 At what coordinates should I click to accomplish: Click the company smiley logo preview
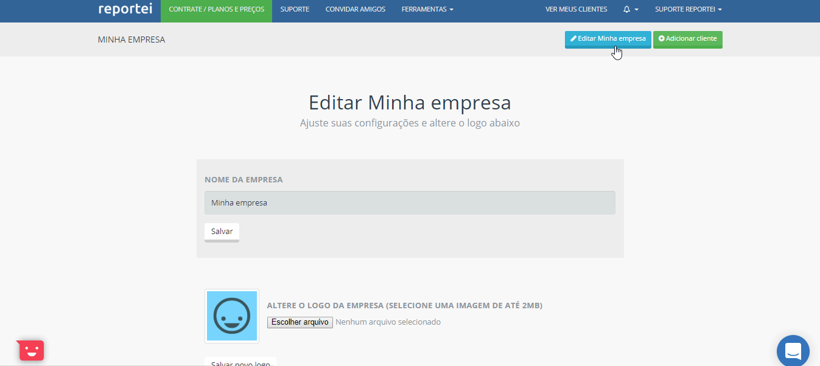click(x=231, y=316)
